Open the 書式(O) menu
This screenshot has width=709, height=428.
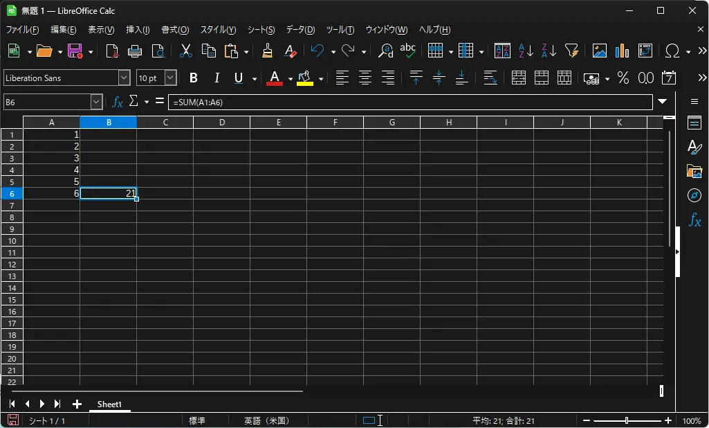pos(175,30)
